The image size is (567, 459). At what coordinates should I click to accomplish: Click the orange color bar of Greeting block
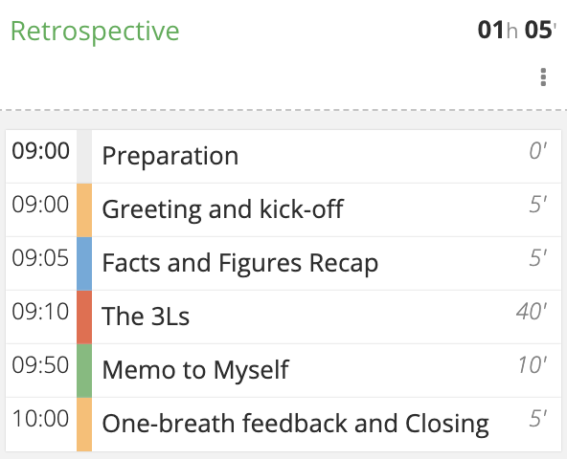[84, 210]
